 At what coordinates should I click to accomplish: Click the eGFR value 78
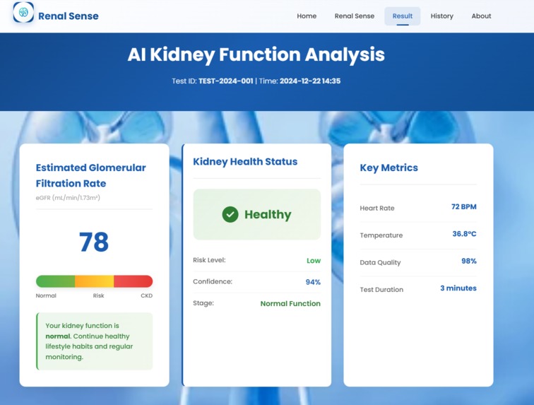pyautogui.click(x=94, y=242)
